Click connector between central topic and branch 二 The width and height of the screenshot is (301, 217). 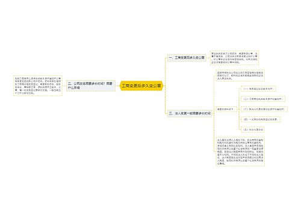click(x=117, y=86)
